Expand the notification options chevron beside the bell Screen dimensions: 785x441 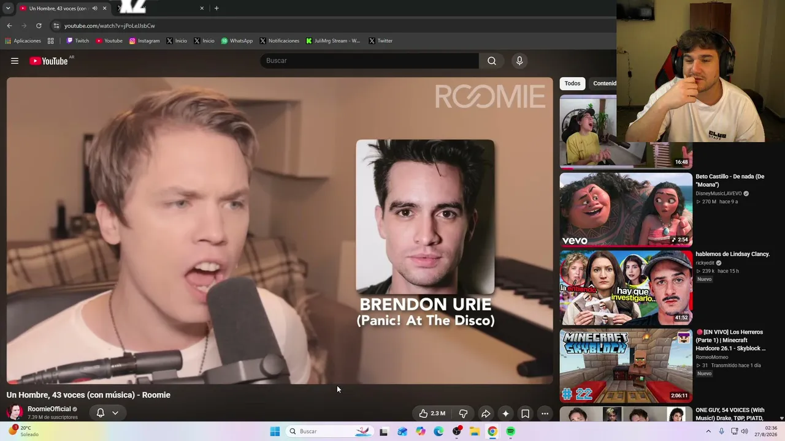coord(115,413)
